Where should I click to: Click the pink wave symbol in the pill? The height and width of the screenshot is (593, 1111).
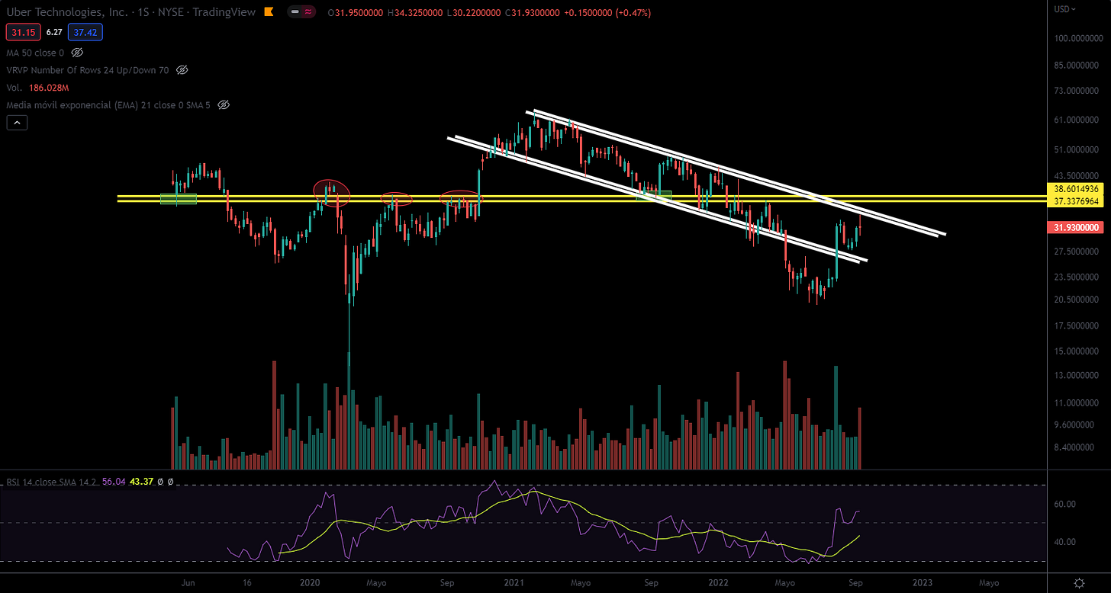pyautogui.click(x=307, y=13)
